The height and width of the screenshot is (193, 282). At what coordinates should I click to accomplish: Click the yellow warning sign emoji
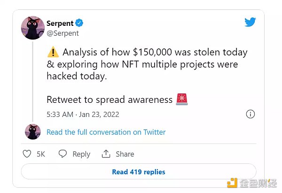click(x=53, y=53)
